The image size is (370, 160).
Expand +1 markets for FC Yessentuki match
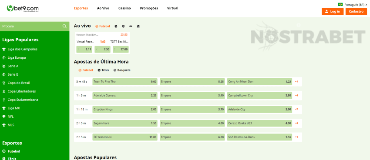[x=296, y=137]
